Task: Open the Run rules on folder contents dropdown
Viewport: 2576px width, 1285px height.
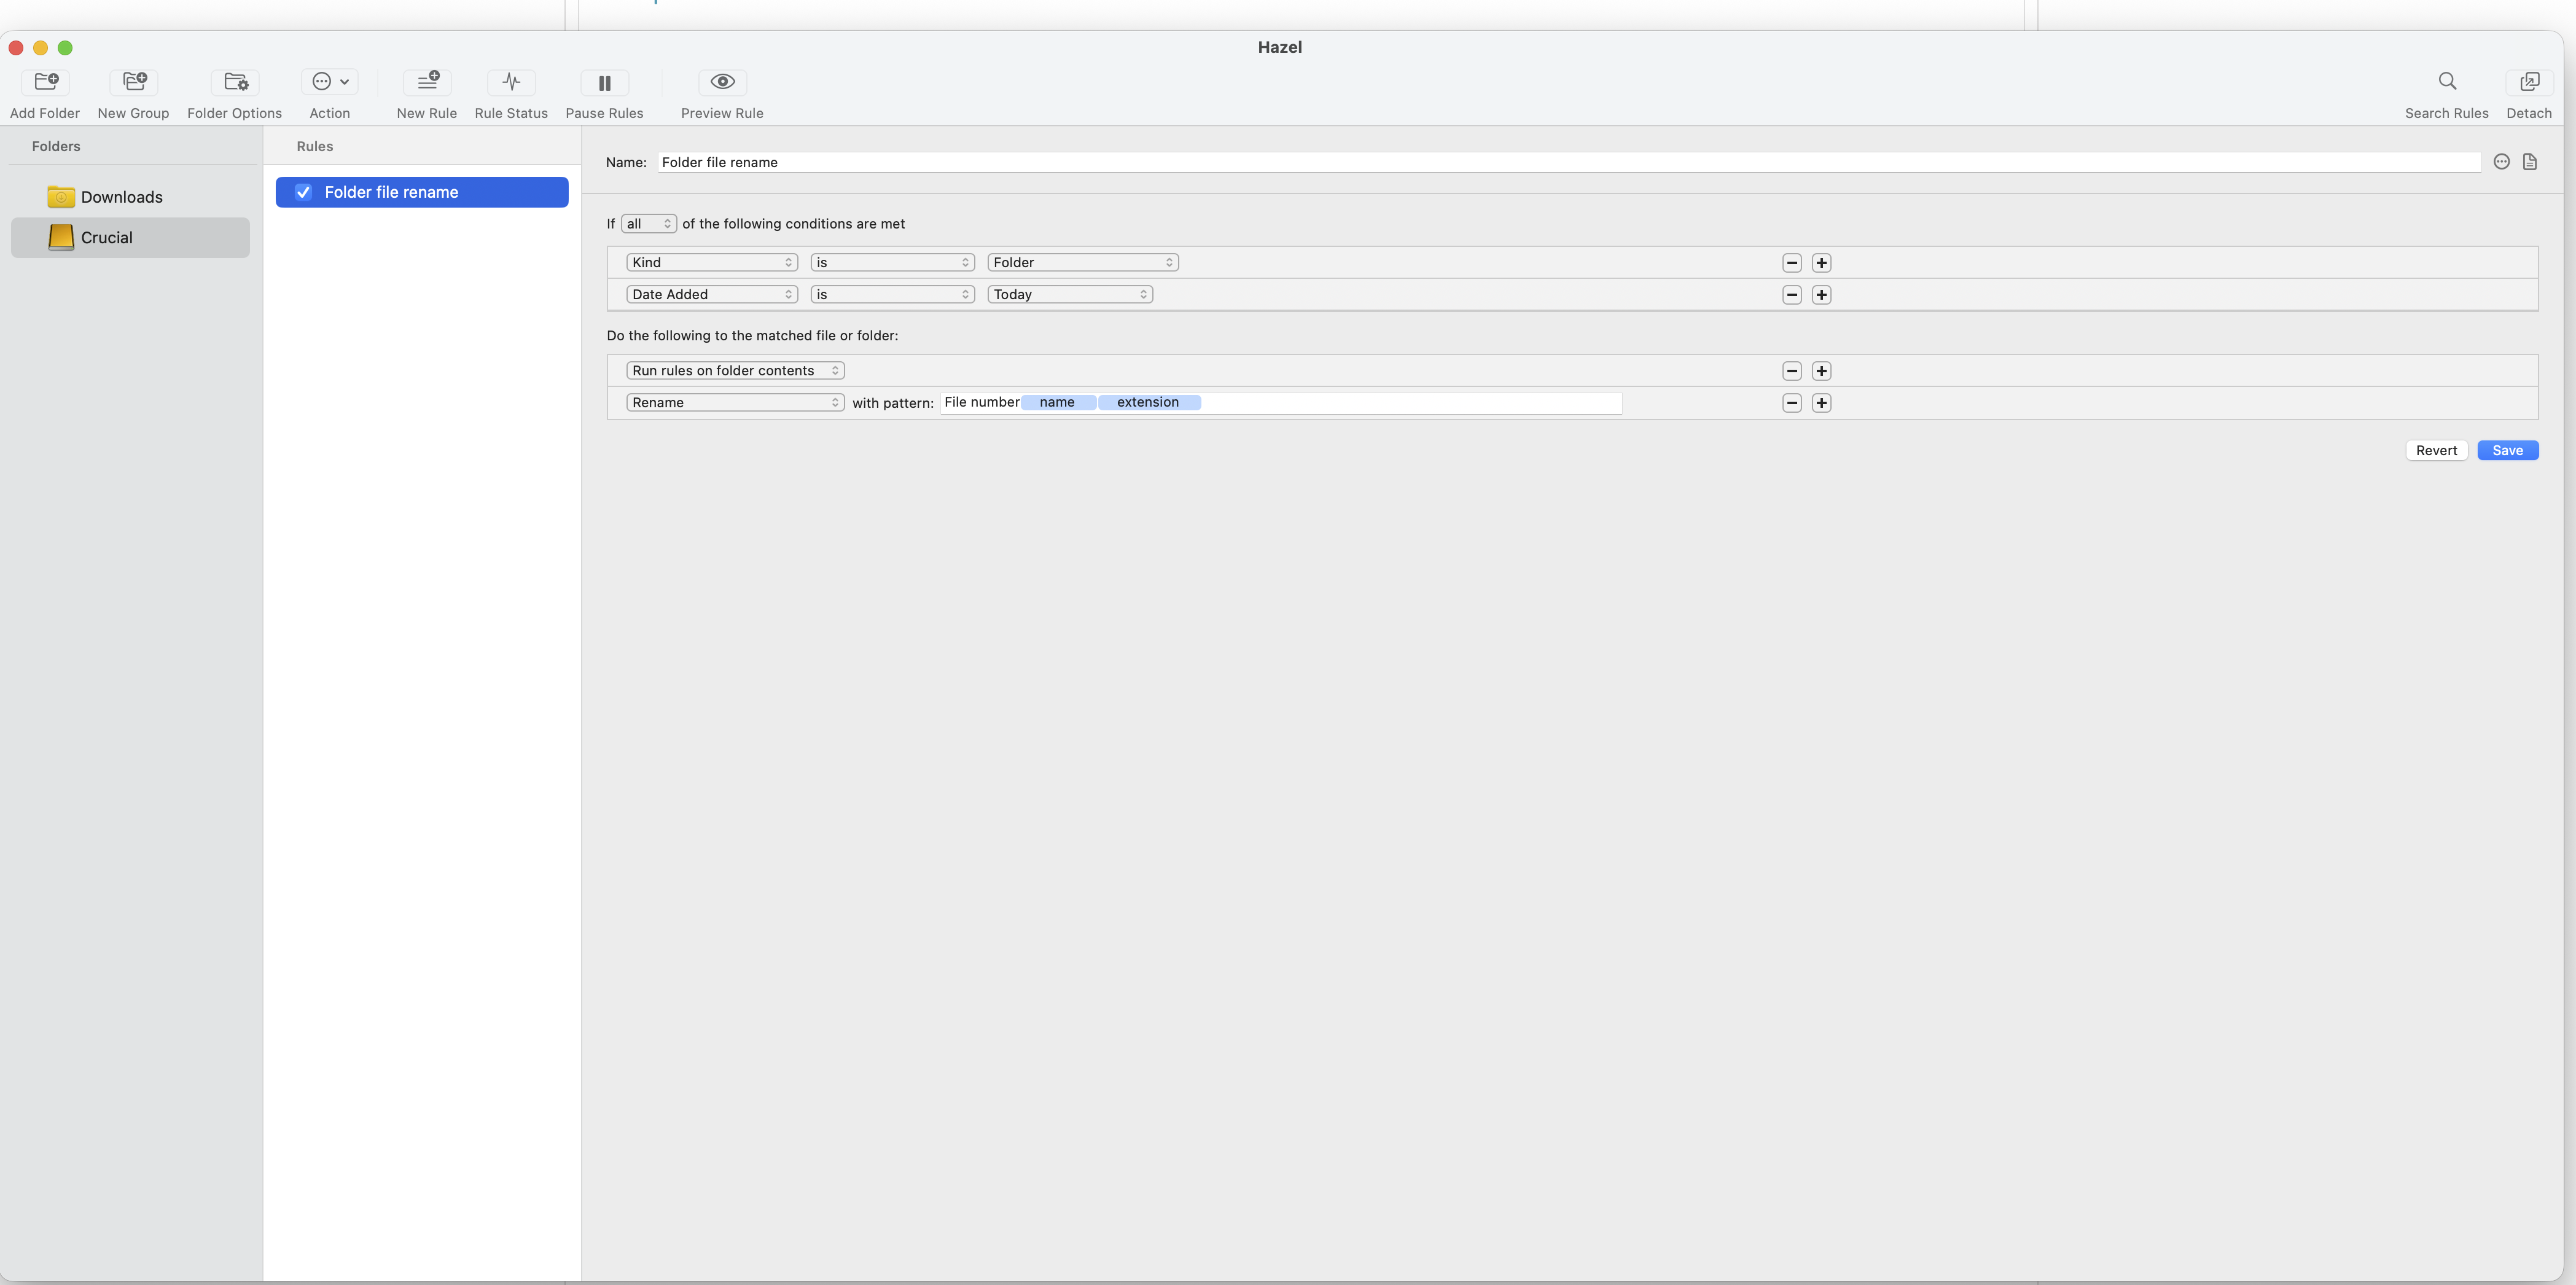Action: pos(735,370)
